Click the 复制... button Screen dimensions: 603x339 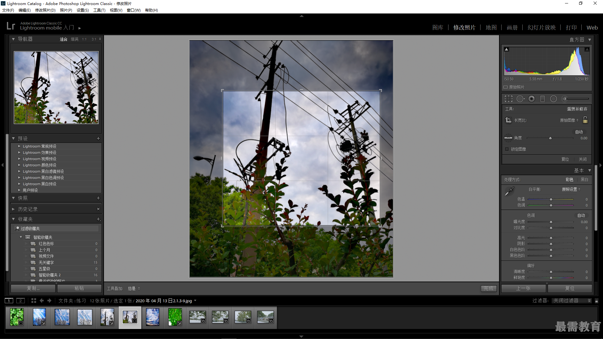33,288
